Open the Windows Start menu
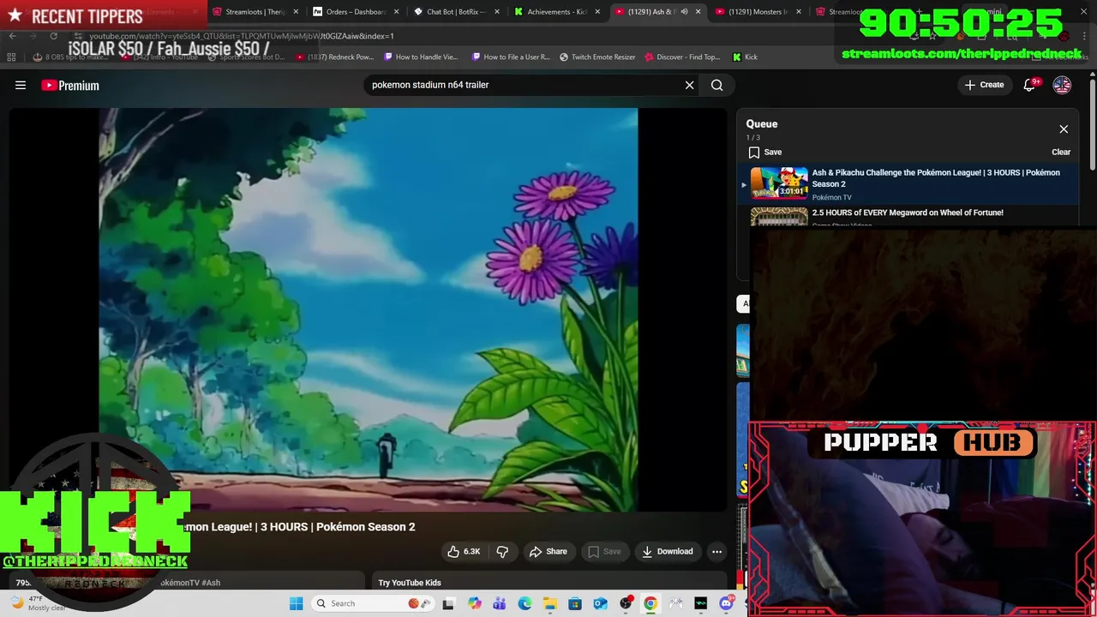Screen dimensions: 1097x617 [297, 603]
